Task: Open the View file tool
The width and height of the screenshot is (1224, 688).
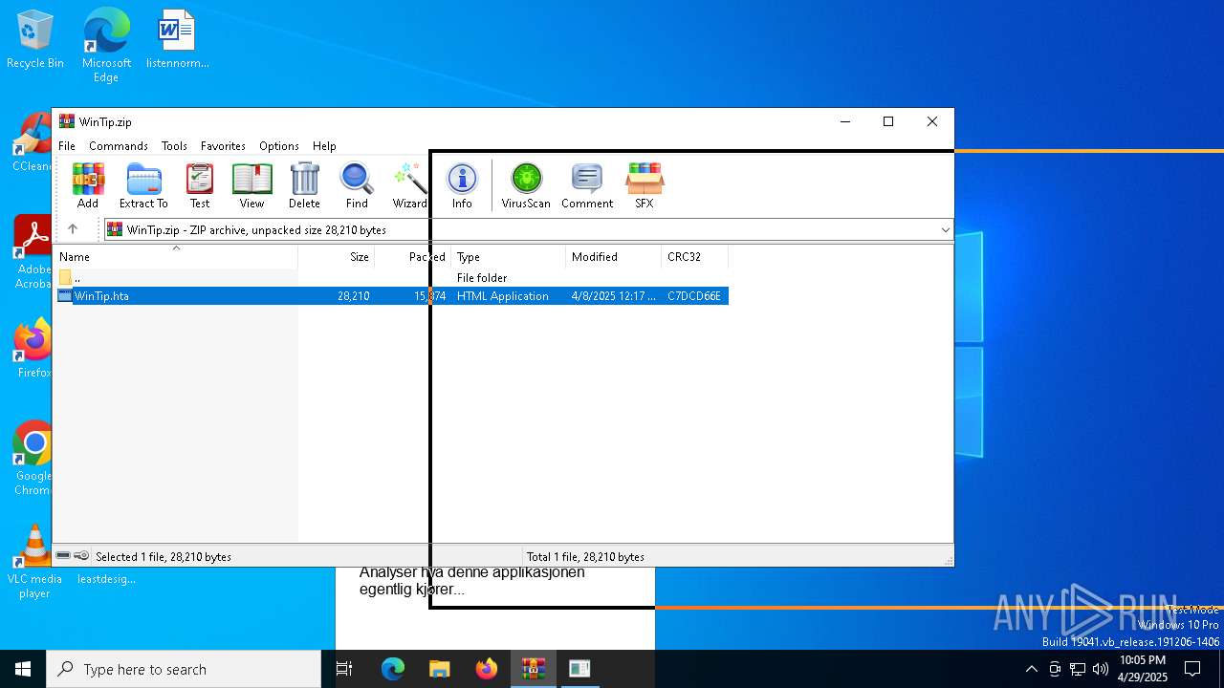Action: [x=251, y=185]
